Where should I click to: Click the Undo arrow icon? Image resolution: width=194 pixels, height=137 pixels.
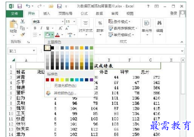point(28,6)
